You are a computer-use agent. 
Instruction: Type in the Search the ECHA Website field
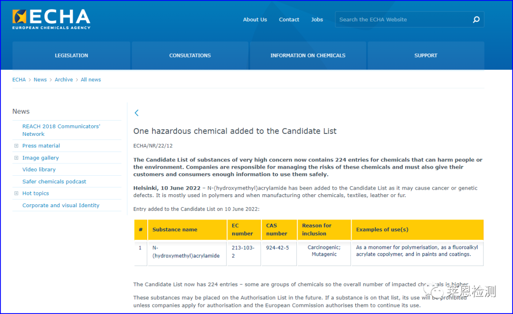[x=401, y=19]
